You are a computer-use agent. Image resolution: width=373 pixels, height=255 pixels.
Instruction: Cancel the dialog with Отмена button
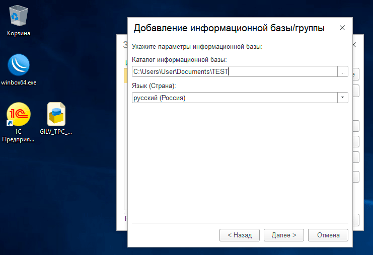[328, 235]
